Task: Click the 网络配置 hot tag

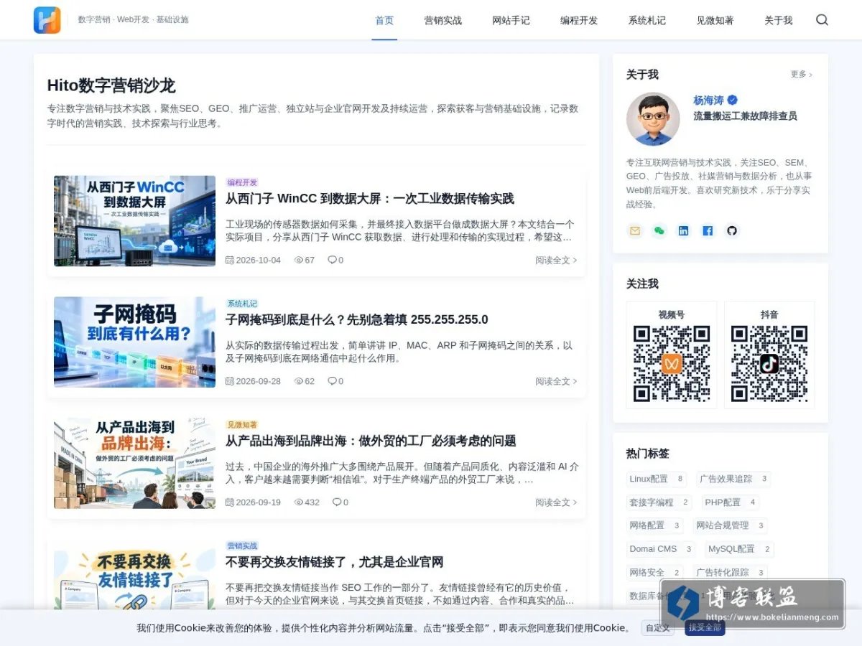Action: [x=655, y=526]
